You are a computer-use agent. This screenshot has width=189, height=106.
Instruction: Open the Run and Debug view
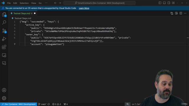click(4, 39)
